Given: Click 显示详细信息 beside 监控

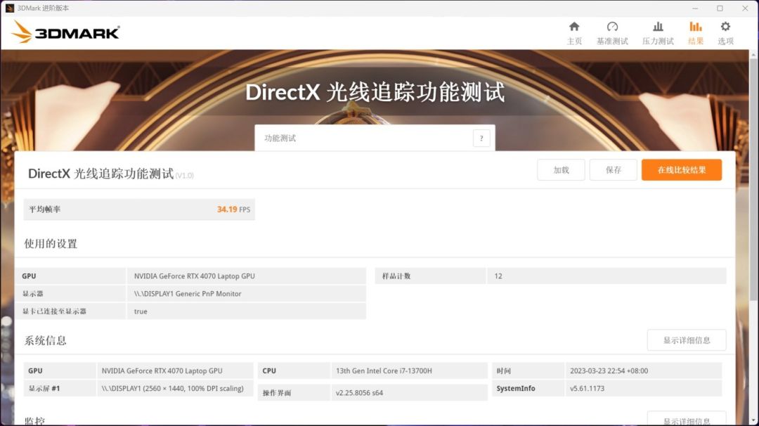Looking at the screenshot, I should [x=687, y=419].
